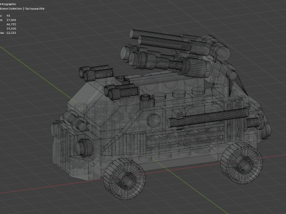Click the statistics value '53,231'
Viewport: 286px width, 214px height.
tap(11, 33)
